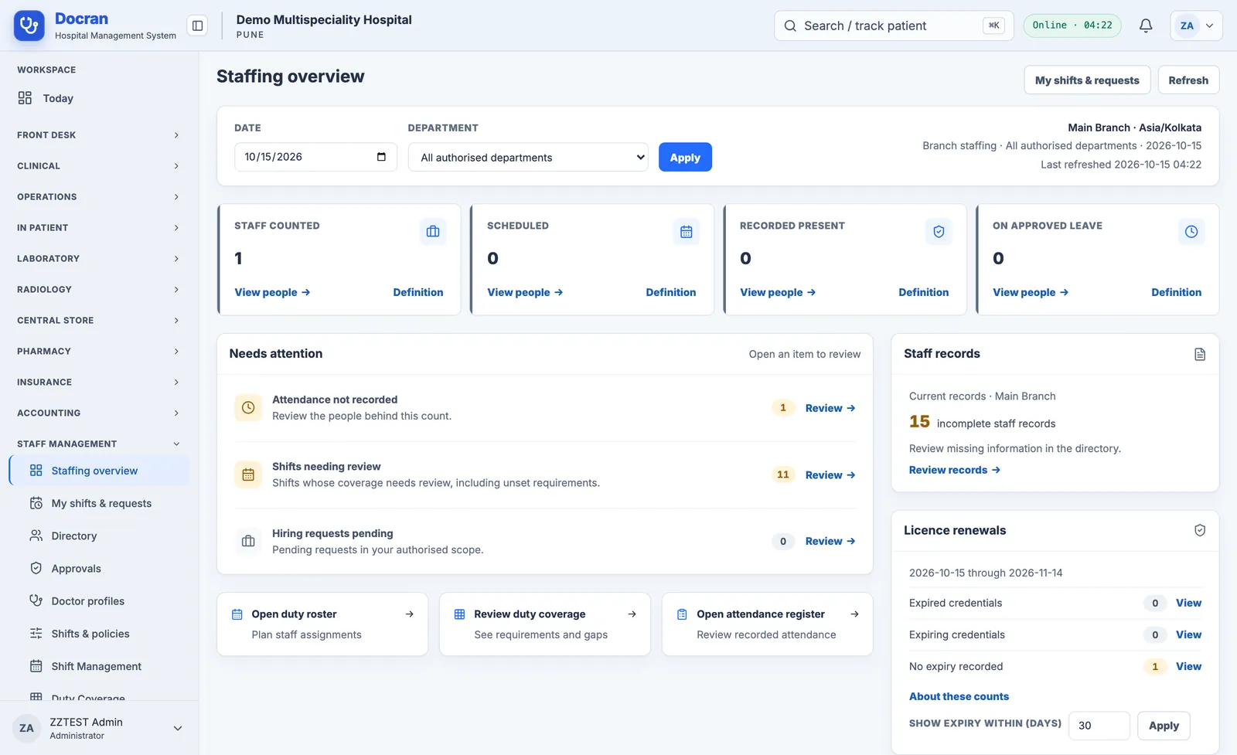Click the Docran stethoscope logo
The image size is (1237, 755).
(x=29, y=26)
